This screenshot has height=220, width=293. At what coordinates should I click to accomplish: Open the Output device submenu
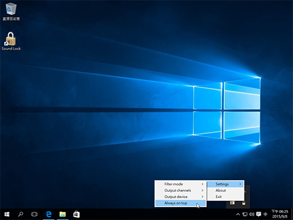pyautogui.click(x=180, y=197)
